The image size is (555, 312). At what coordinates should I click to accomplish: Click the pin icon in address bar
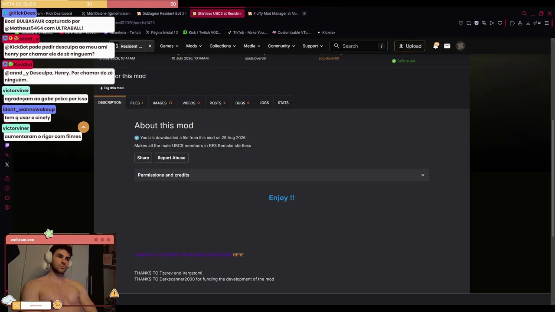(x=460, y=23)
